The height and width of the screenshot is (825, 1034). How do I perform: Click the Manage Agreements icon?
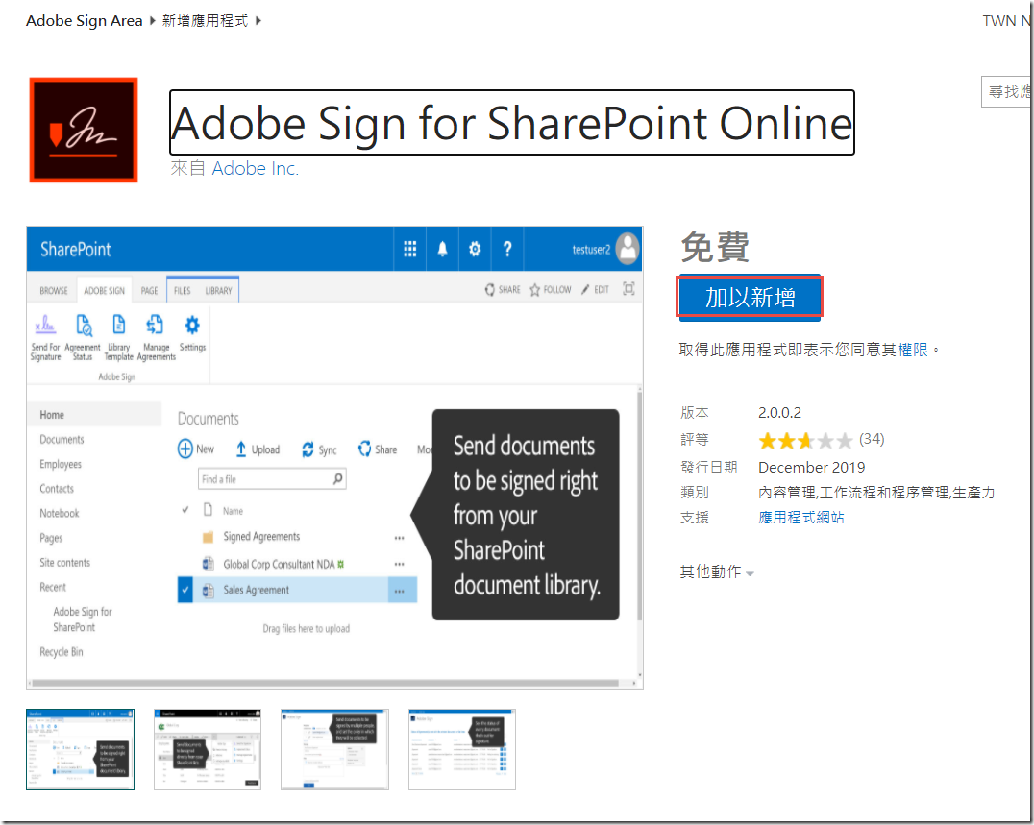click(x=155, y=326)
